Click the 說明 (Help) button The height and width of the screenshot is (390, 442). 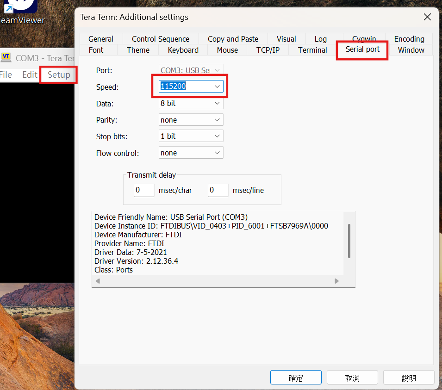(409, 378)
